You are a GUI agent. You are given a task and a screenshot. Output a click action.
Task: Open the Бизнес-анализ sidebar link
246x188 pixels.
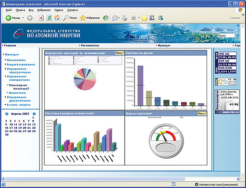pos(19,105)
